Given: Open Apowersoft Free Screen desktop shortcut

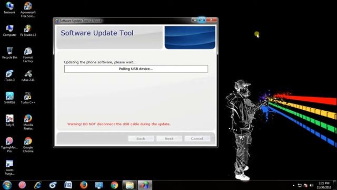Looking at the screenshot, I should (x=28, y=9).
